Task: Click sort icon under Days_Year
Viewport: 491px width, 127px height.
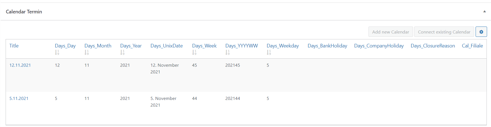Action: pyautogui.click(x=122, y=52)
